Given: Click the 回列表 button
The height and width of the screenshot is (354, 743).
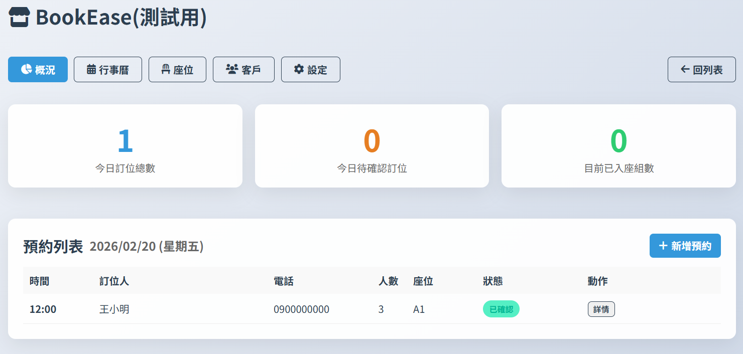Looking at the screenshot, I should [701, 69].
